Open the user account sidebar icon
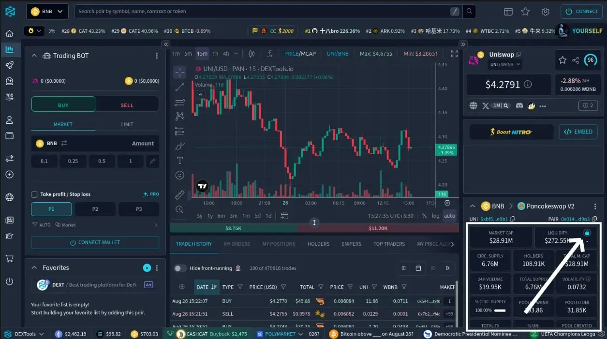 9,120
